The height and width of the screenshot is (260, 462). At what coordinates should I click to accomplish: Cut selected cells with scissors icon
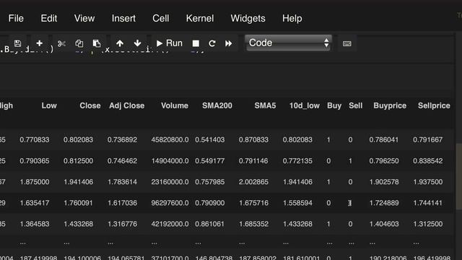tap(61, 43)
